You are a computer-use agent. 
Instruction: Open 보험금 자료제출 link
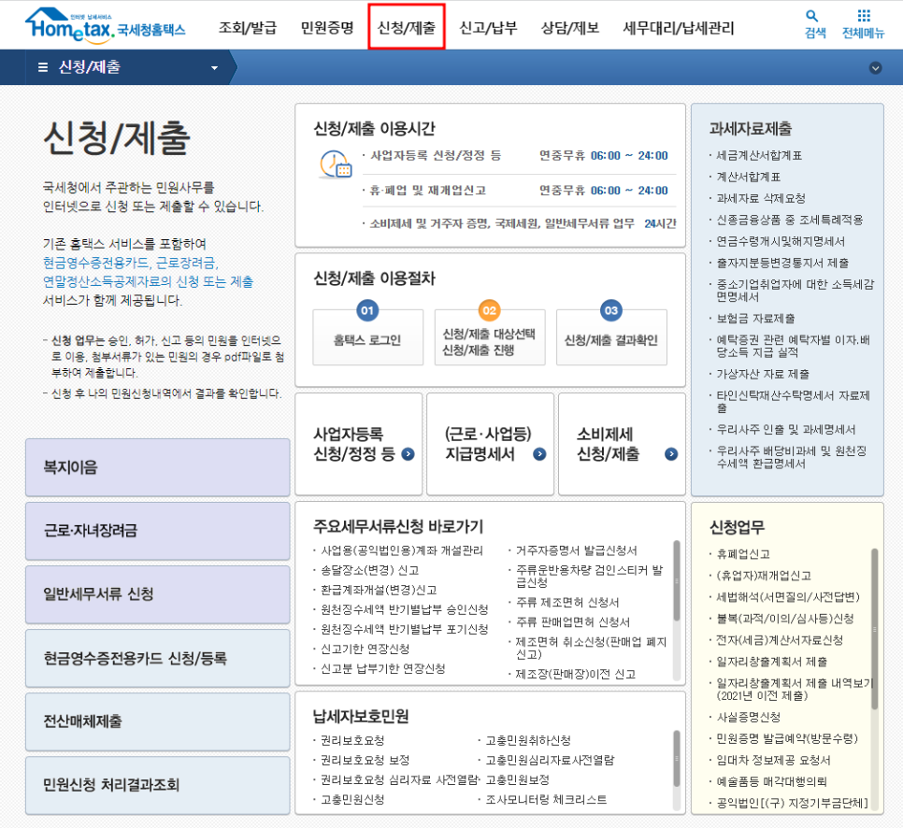point(755,319)
